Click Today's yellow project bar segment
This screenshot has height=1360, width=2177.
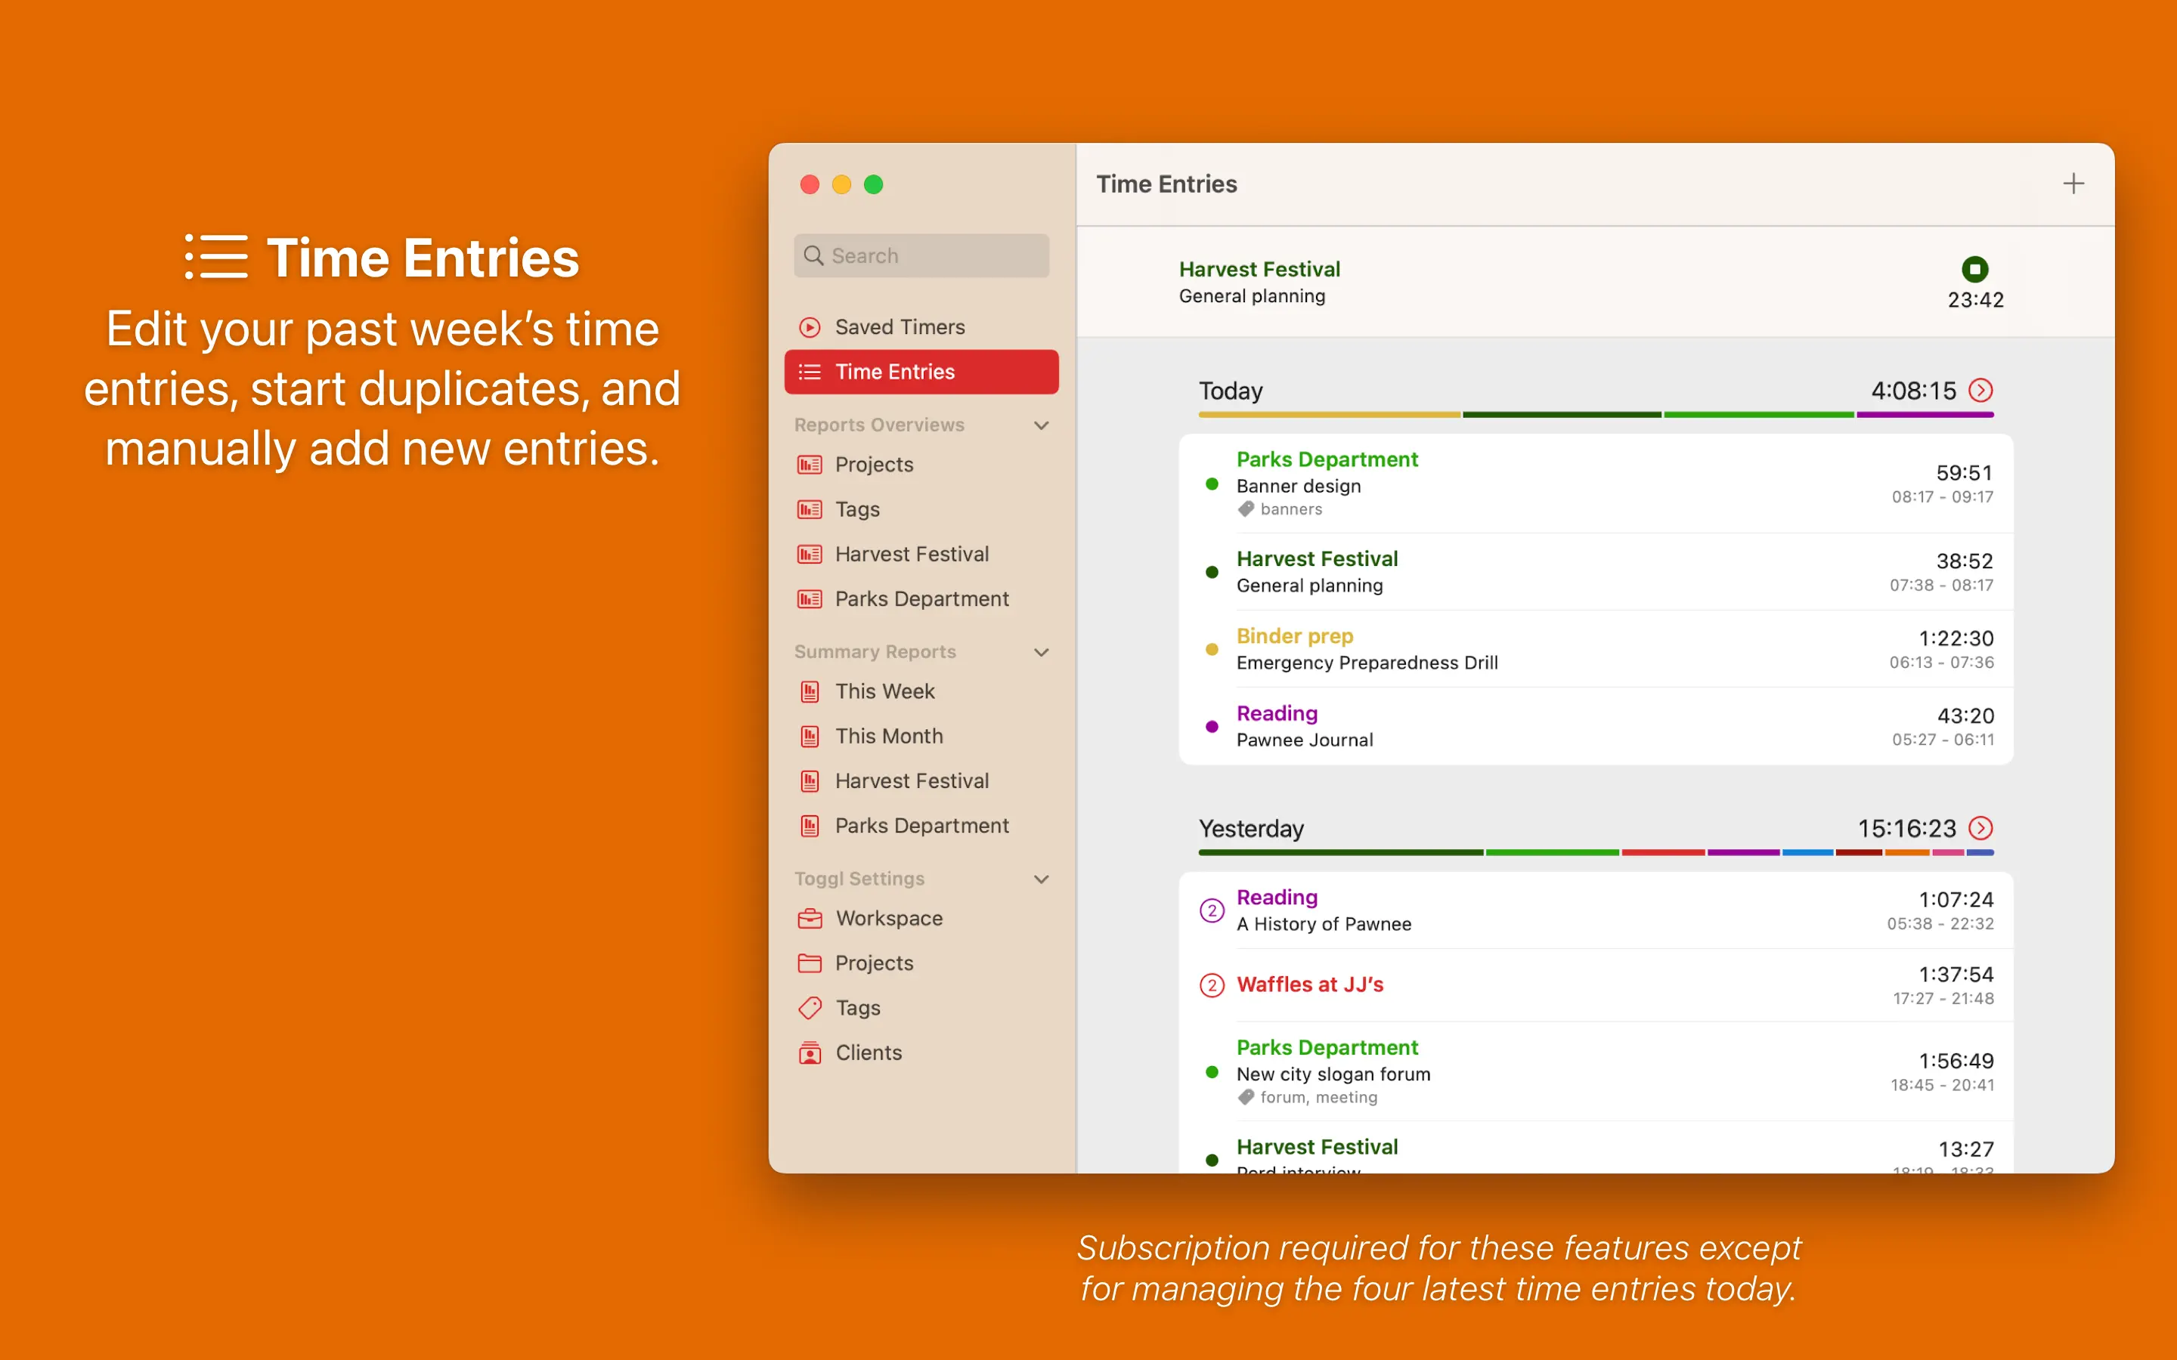[1328, 415]
